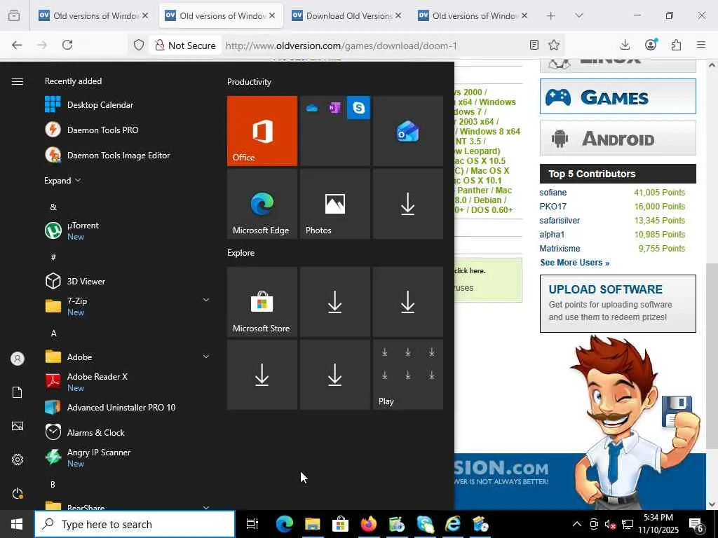
Task: Open Pictures from Start sidebar
Action: 18,426
